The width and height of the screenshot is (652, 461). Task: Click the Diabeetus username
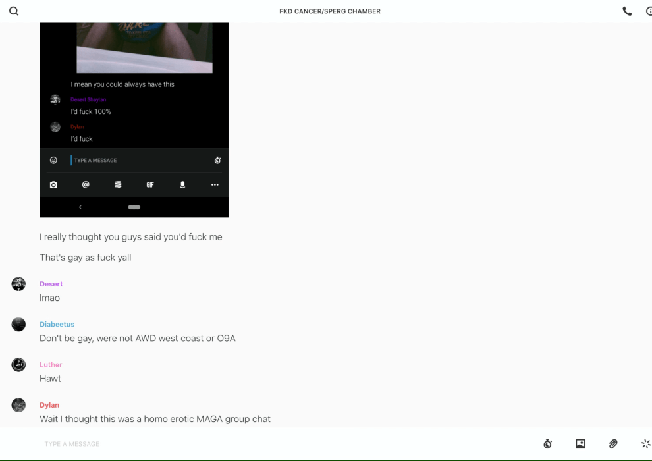point(57,324)
